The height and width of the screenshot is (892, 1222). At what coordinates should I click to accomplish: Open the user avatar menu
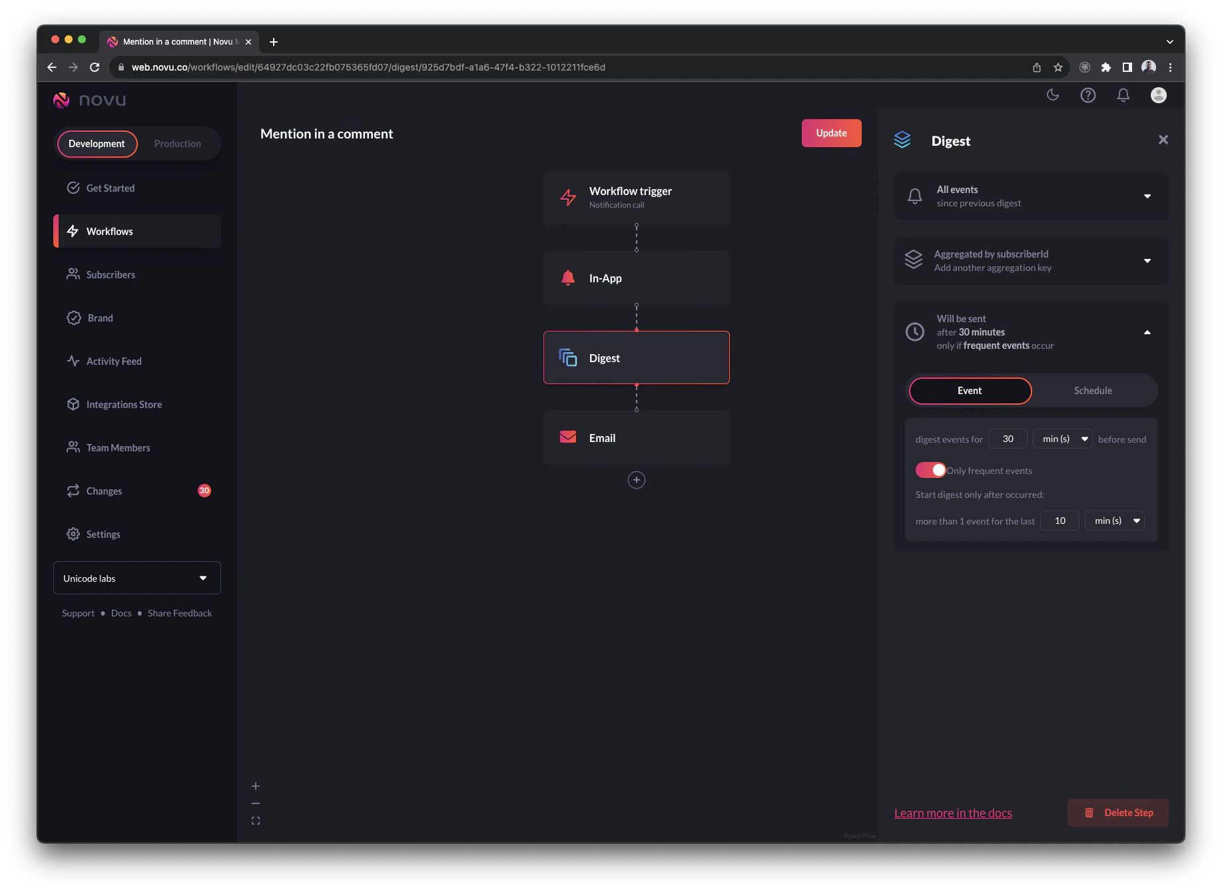[1159, 95]
